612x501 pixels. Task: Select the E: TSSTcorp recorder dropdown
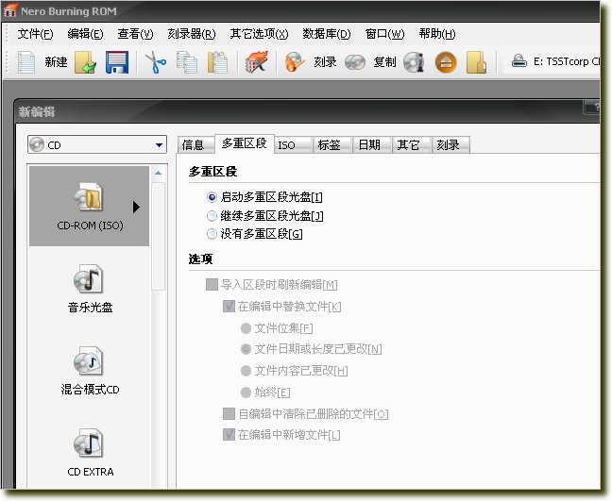(x=552, y=61)
